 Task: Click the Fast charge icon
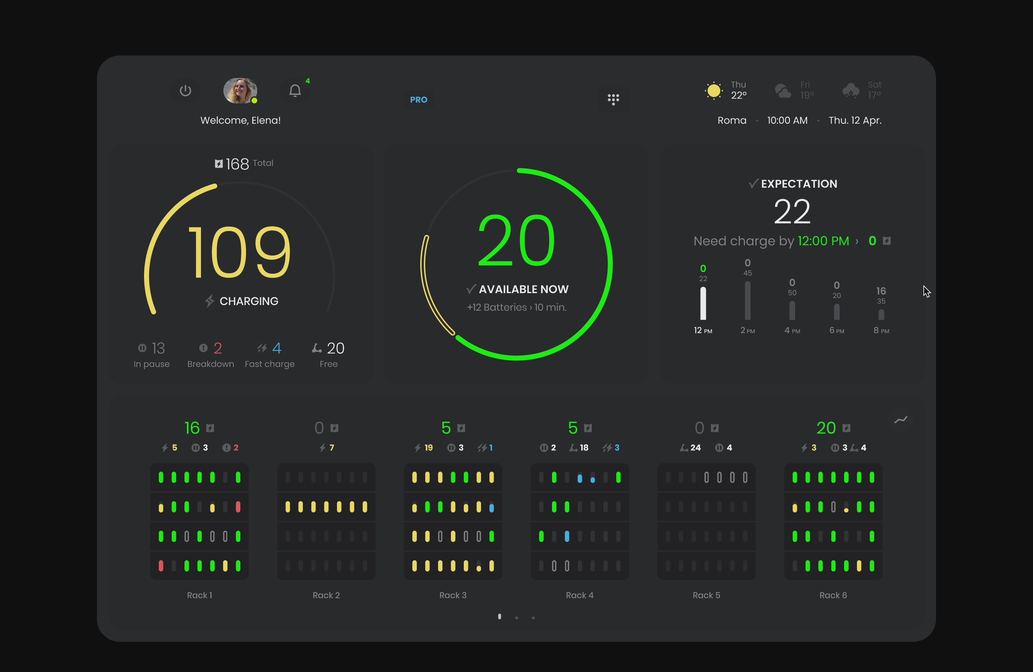point(262,348)
